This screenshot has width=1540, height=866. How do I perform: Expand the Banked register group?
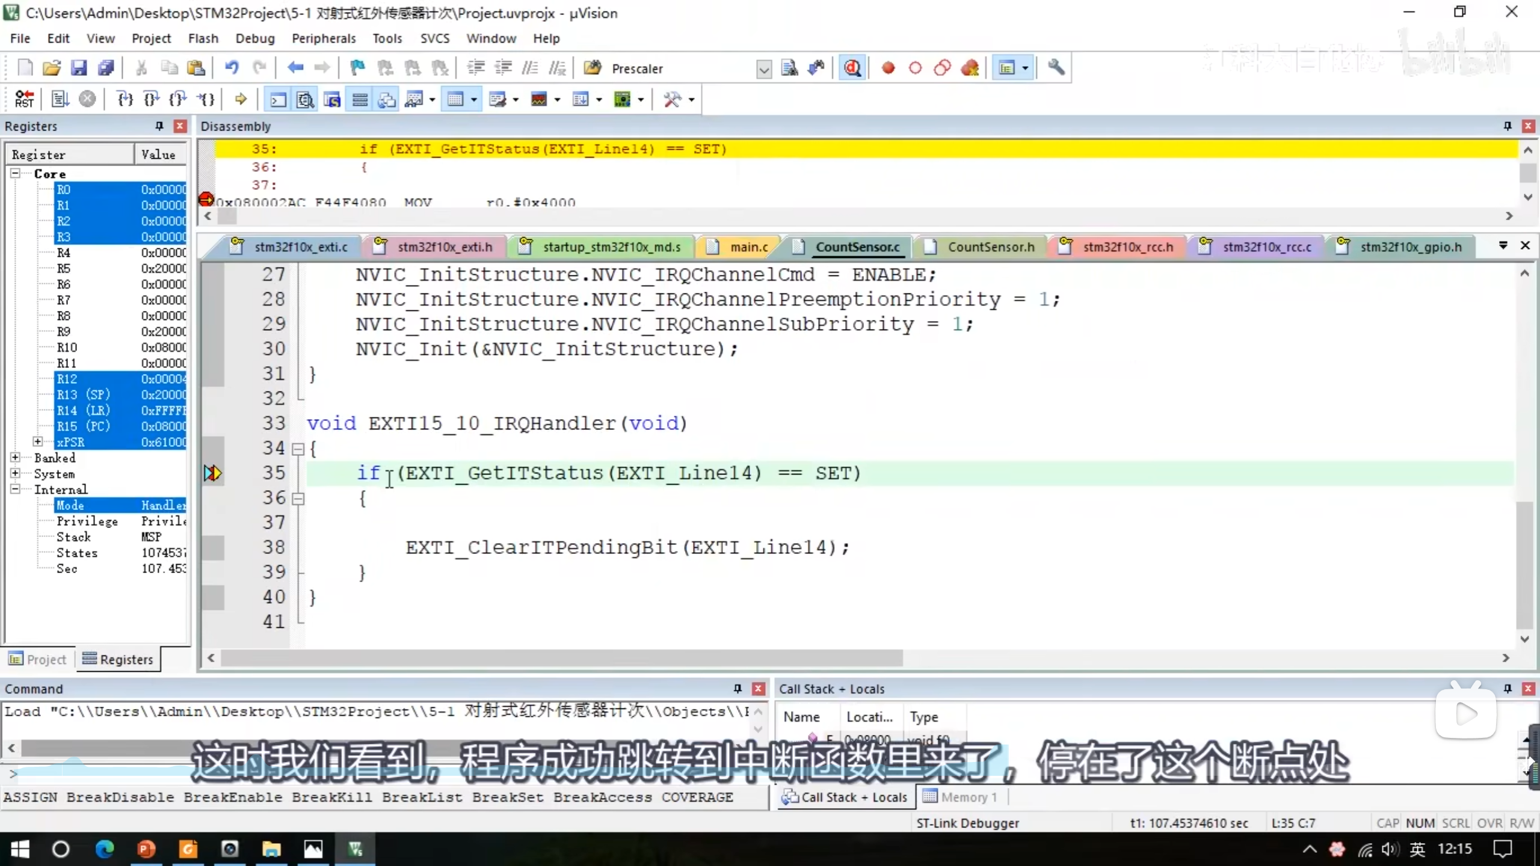[x=15, y=458]
